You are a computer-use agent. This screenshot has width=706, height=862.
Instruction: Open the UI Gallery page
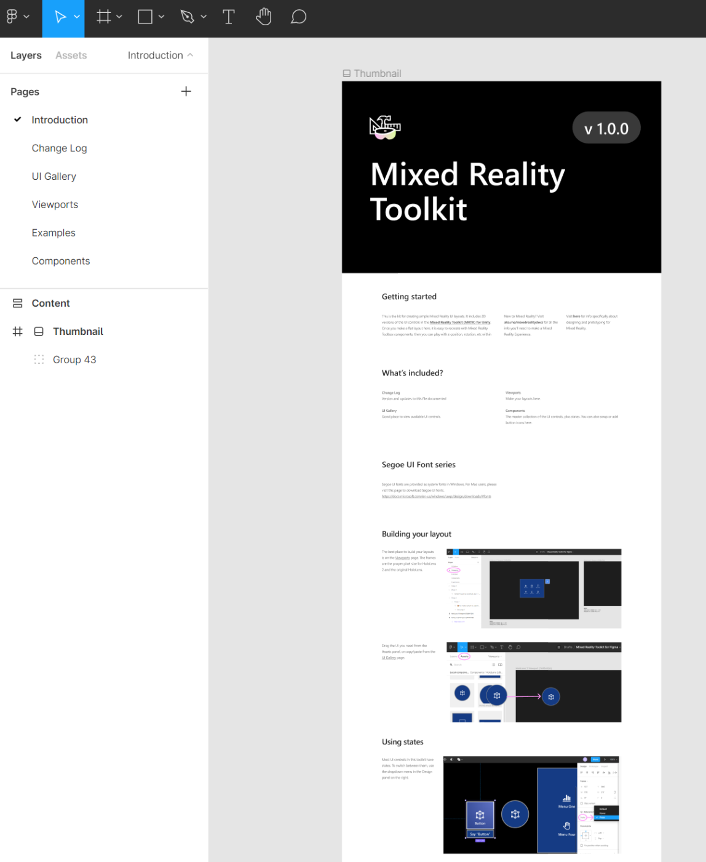pyautogui.click(x=54, y=177)
